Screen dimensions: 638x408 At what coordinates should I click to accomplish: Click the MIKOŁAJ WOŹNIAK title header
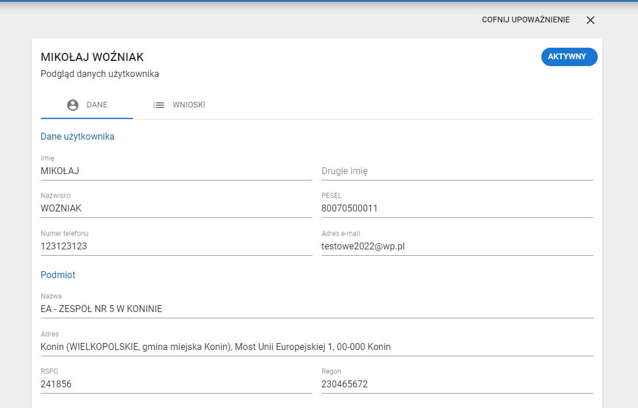(x=92, y=57)
